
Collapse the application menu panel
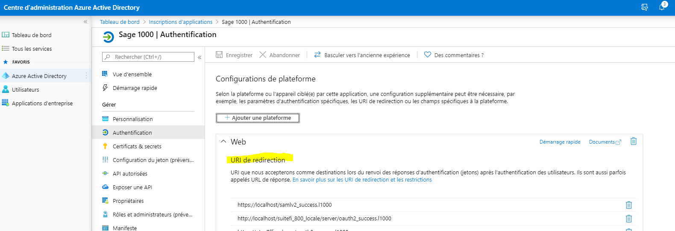click(x=200, y=57)
